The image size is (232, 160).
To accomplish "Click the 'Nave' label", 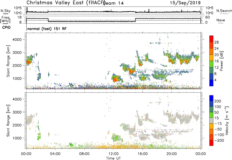I will 221,20.
